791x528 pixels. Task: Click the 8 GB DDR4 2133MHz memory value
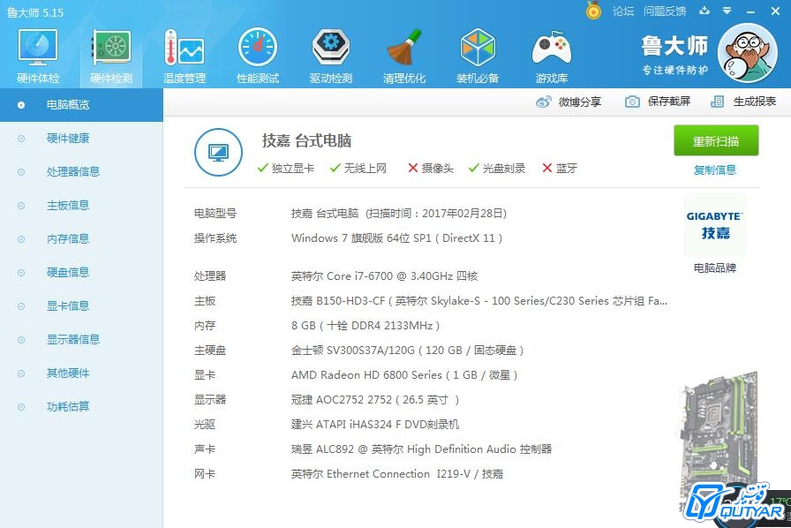pos(365,326)
